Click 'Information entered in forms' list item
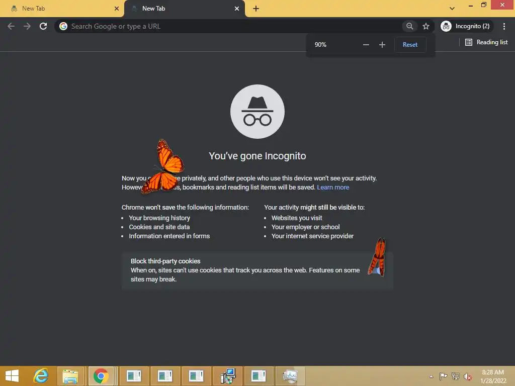This screenshot has height=386, width=515. (x=169, y=236)
